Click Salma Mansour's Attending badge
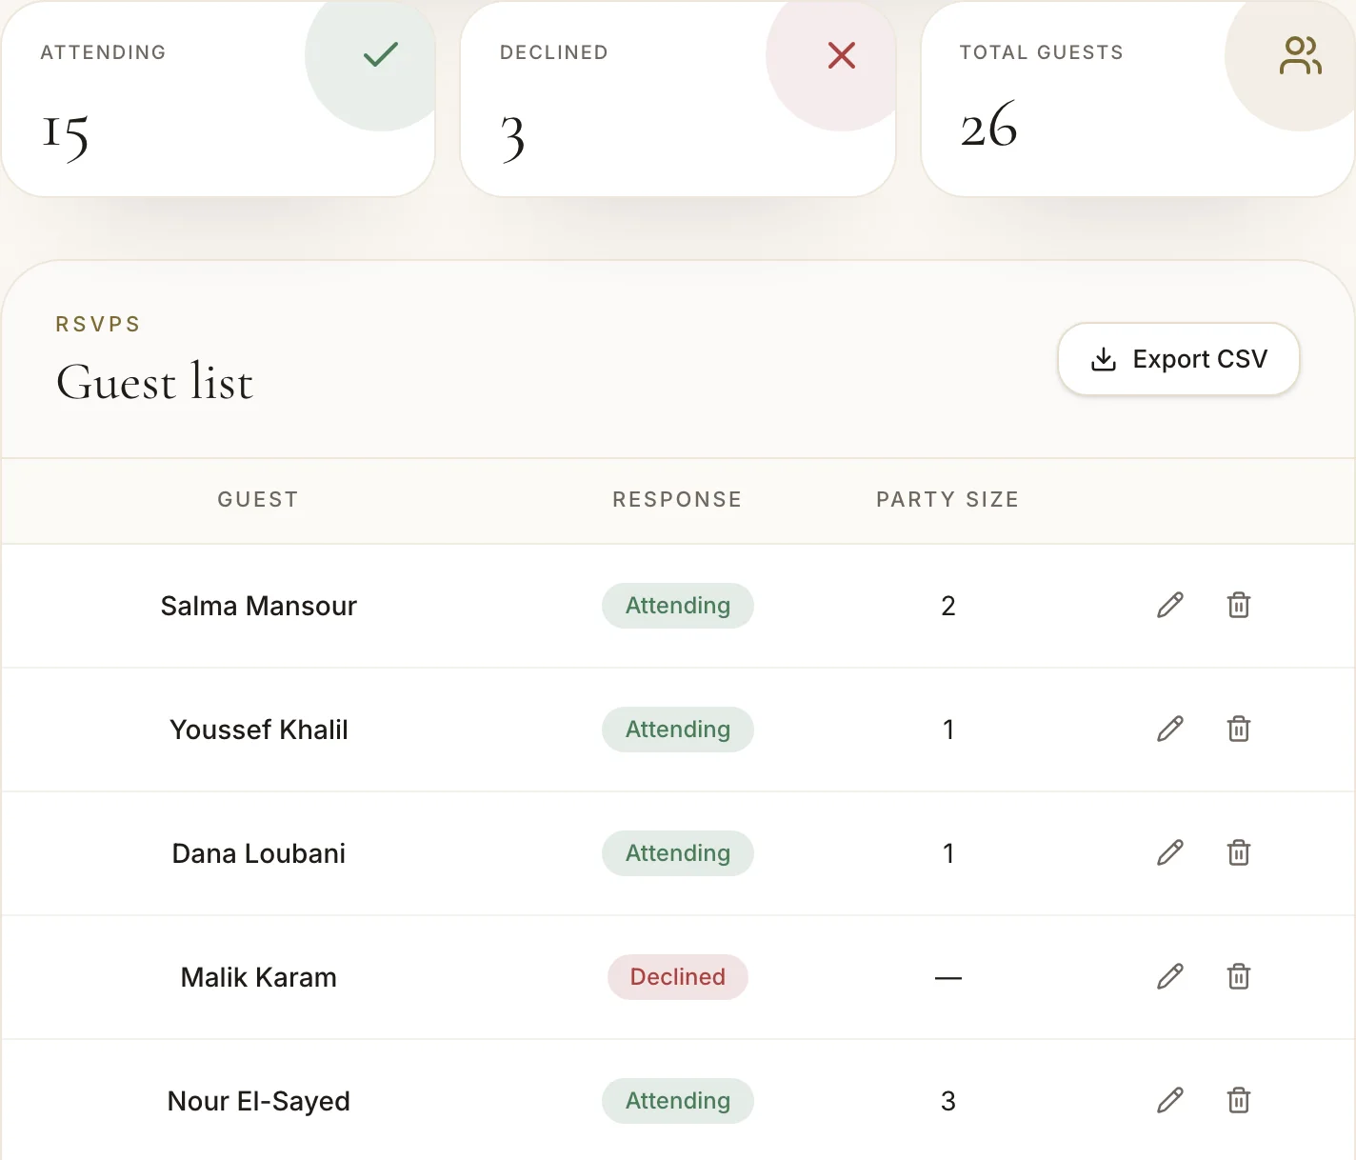Screen dimensions: 1356x1160 point(678,606)
